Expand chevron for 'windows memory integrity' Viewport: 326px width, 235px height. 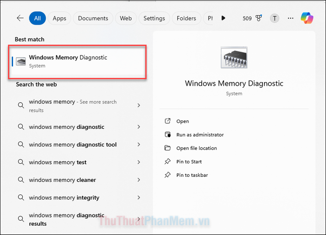(139, 197)
